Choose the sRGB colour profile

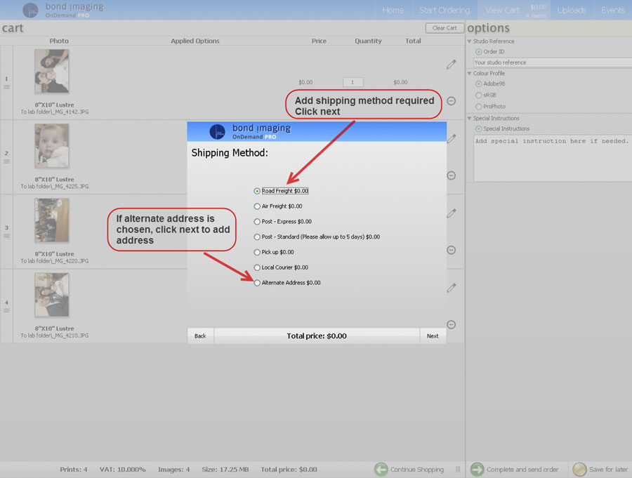(x=479, y=95)
